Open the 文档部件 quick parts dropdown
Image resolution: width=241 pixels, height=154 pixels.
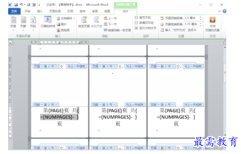(x=66, y=19)
